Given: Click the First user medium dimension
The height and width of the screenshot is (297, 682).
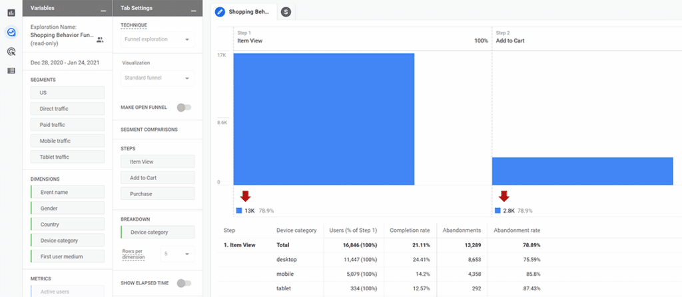Looking at the screenshot, I should [x=67, y=256].
